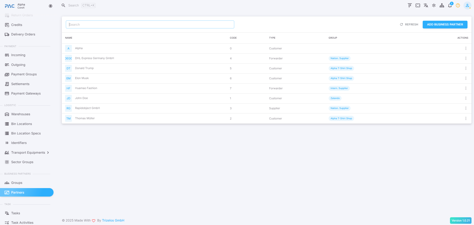Open actions menu for Rapidobject GmbH

coord(465,108)
